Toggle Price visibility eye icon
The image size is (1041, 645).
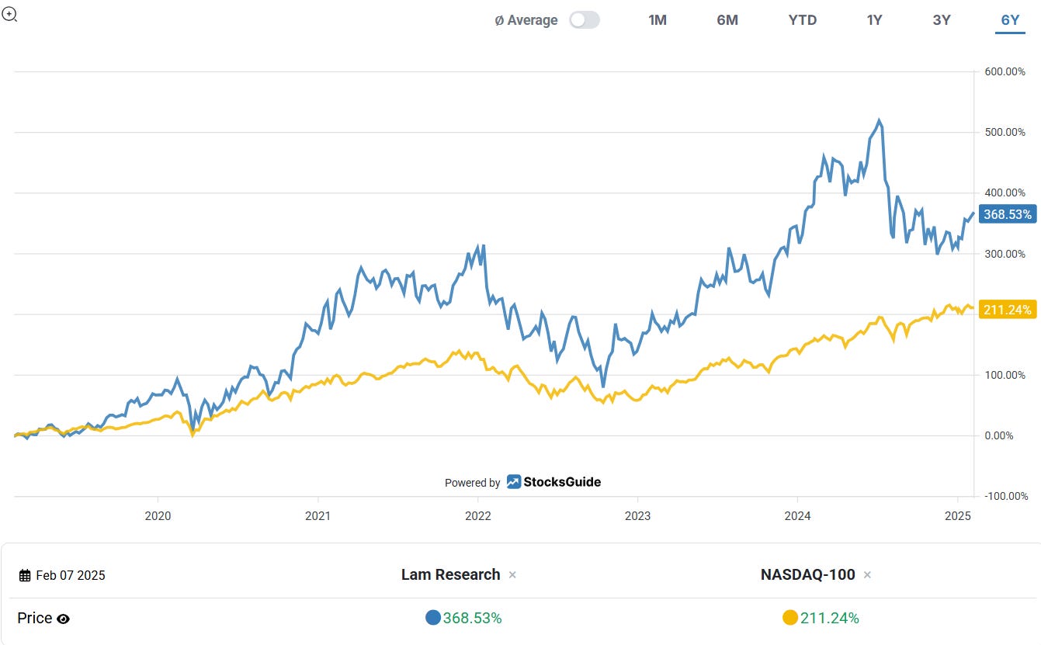click(64, 619)
